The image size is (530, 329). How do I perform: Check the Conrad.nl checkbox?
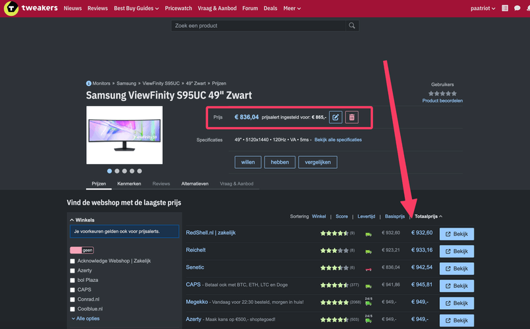tap(72, 300)
